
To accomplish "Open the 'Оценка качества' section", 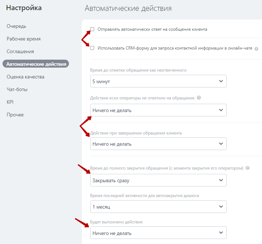I will tap(25, 77).
